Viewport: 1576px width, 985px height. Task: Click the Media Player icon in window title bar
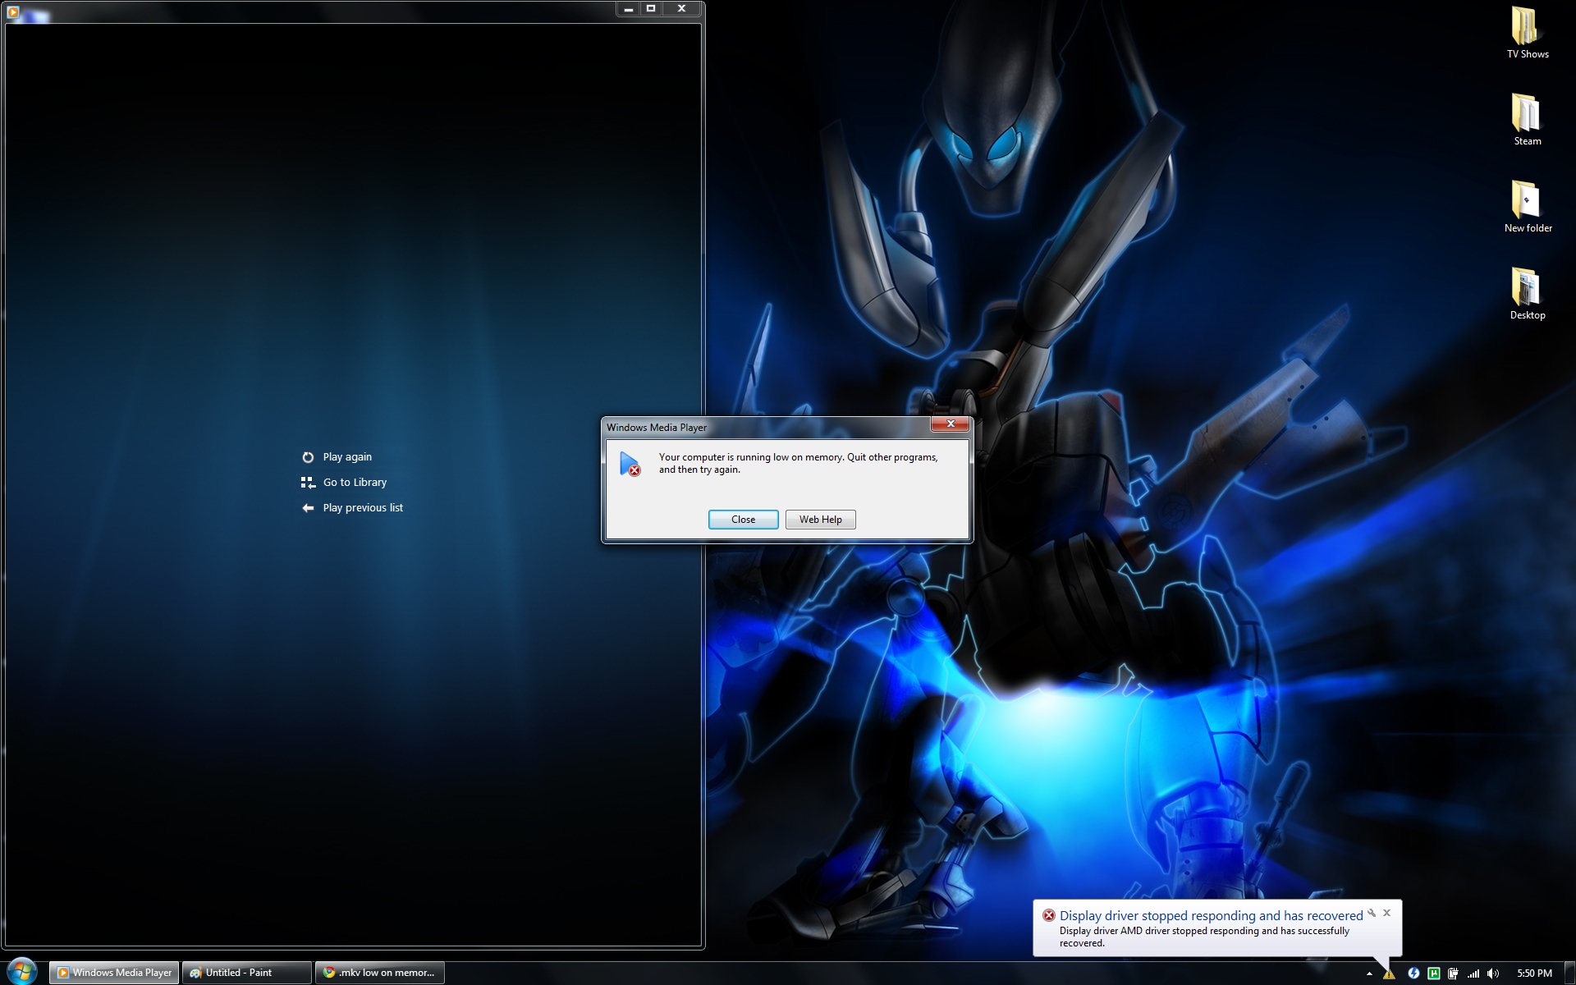click(x=12, y=11)
